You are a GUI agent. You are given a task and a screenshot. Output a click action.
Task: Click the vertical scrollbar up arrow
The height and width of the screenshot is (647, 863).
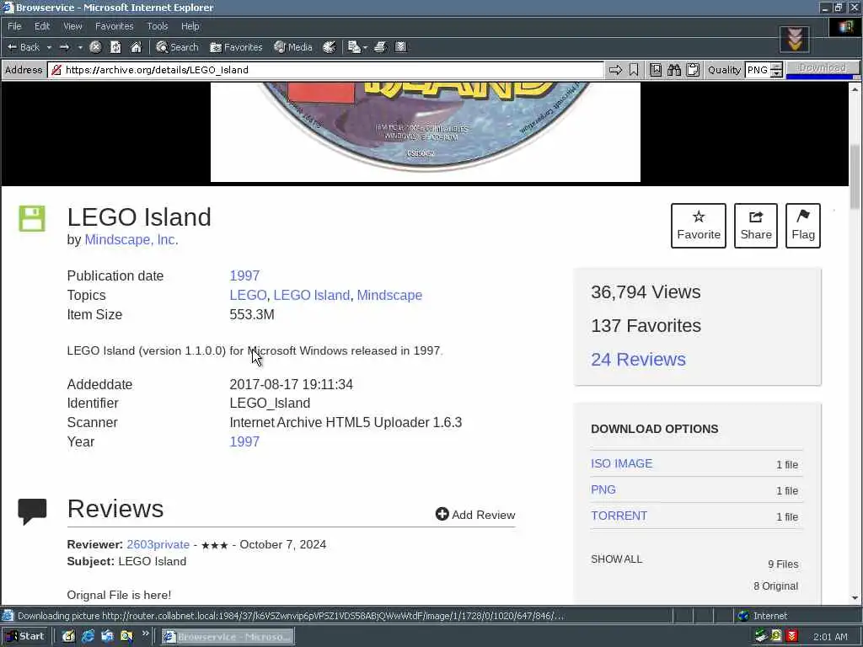(x=855, y=88)
